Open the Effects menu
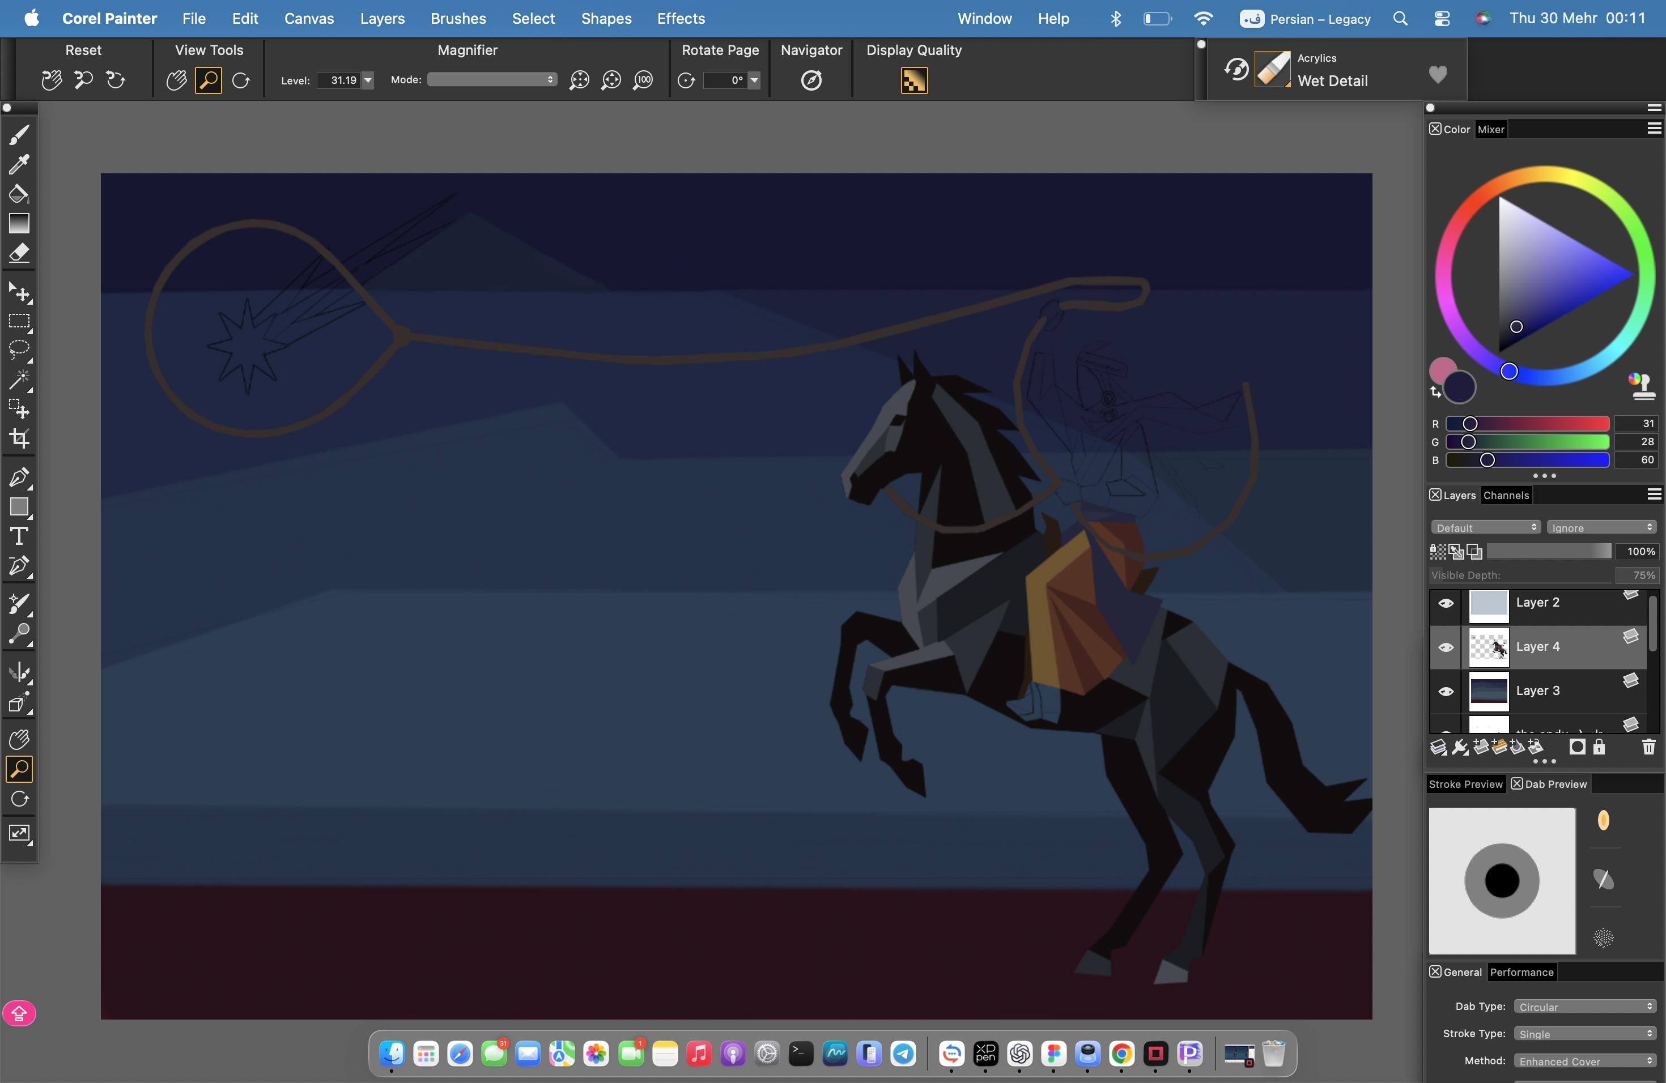 [681, 18]
